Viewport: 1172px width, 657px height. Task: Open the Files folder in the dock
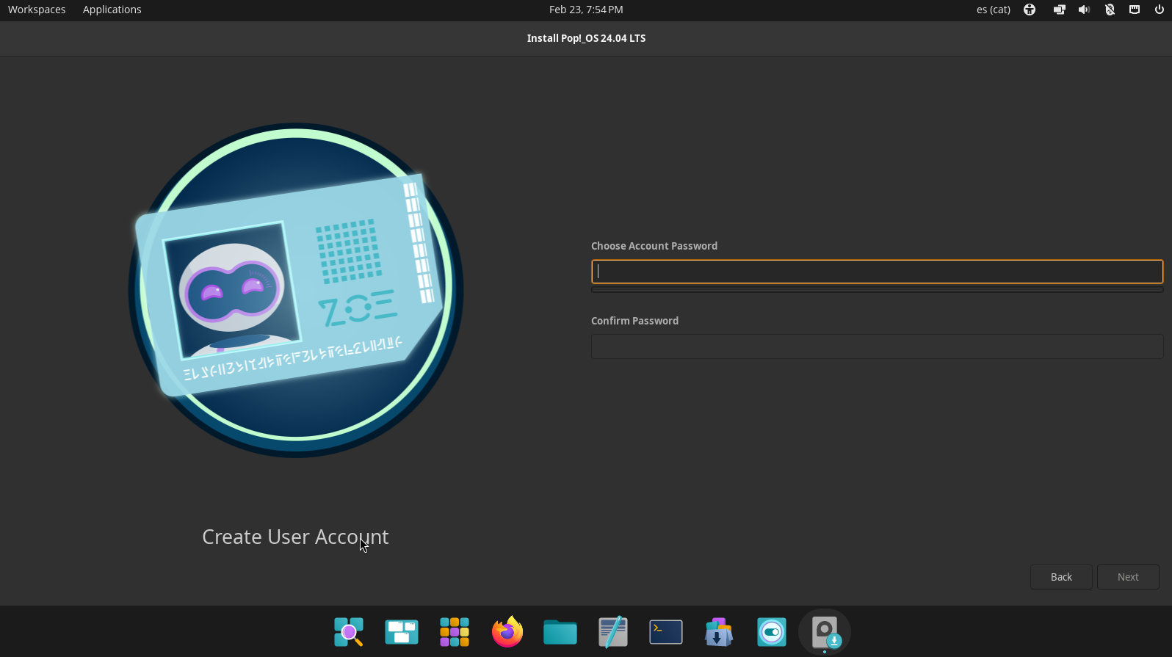[560, 632]
